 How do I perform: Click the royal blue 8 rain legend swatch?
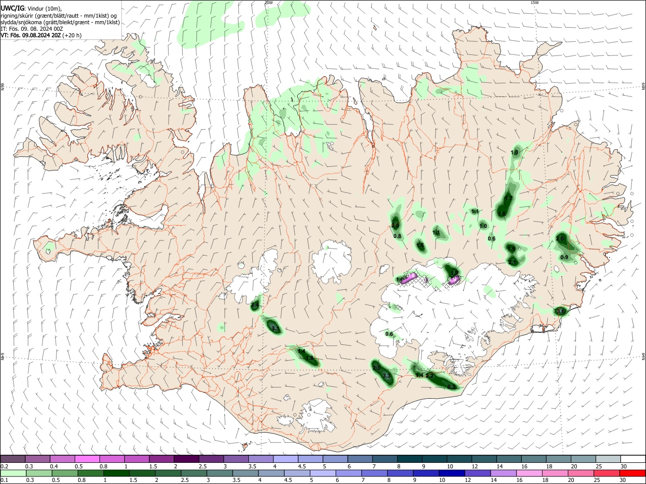coord(400,473)
